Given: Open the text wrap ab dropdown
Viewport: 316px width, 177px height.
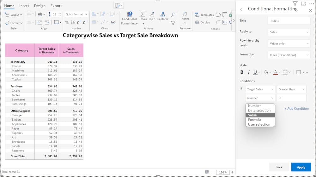Looking at the screenshot, I should click(x=41, y=14).
